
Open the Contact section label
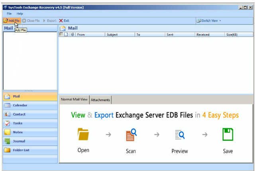tap(19, 114)
